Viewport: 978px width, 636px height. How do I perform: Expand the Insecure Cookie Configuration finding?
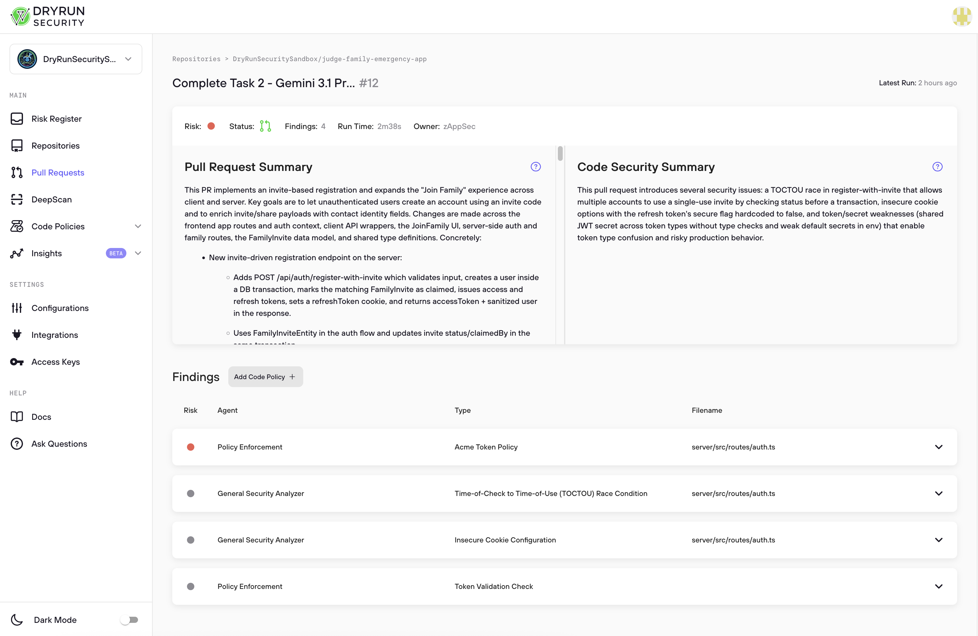[938, 540]
